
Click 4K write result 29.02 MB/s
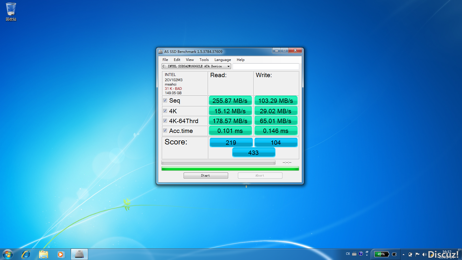[x=276, y=111]
